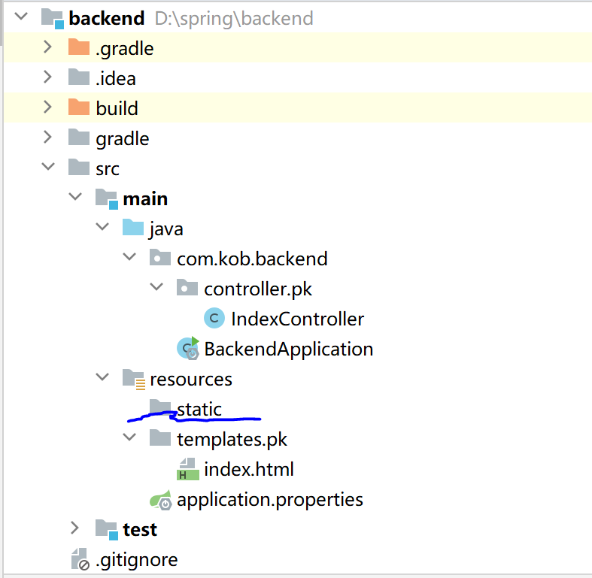Expand the build folder
This screenshot has height=578, width=592.
pyautogui.click(x=47, y=108)
